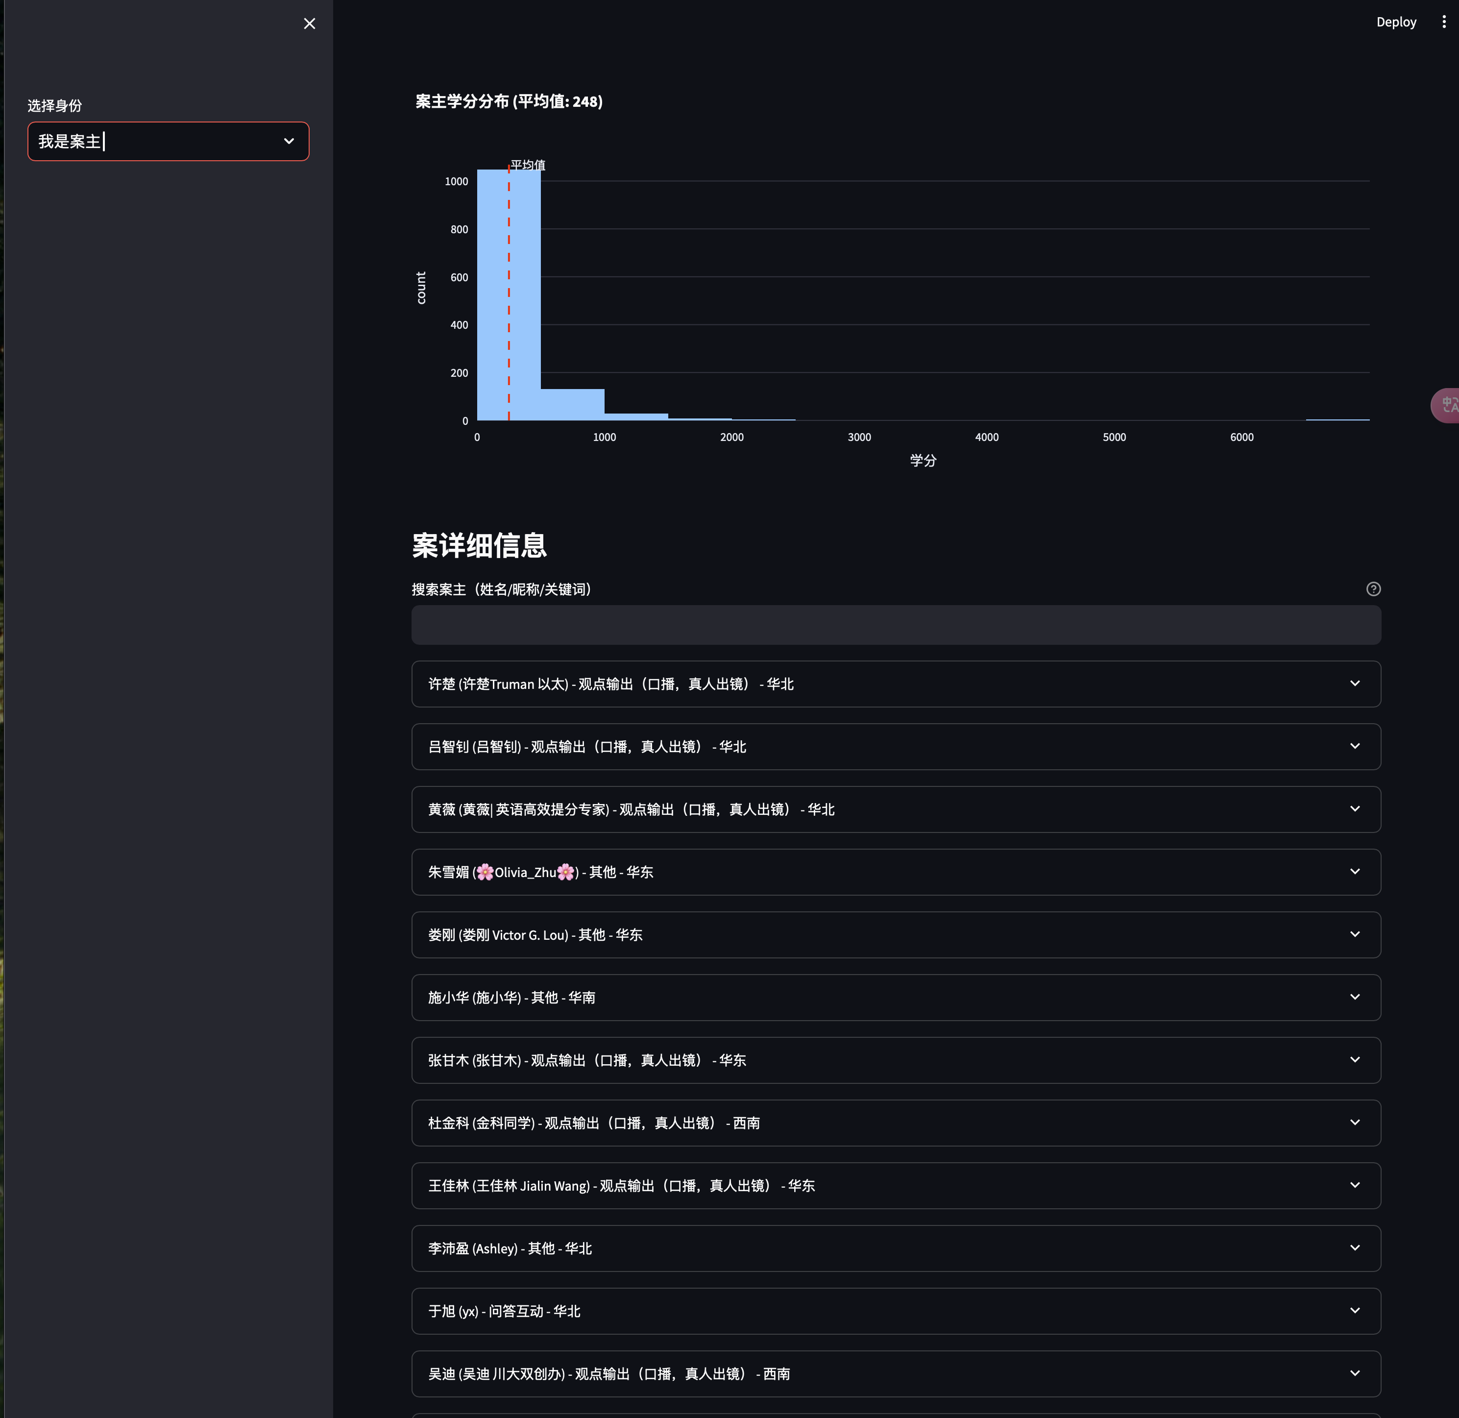Click the 搜索案主（姓名/昵称/关键词）label

505,589
